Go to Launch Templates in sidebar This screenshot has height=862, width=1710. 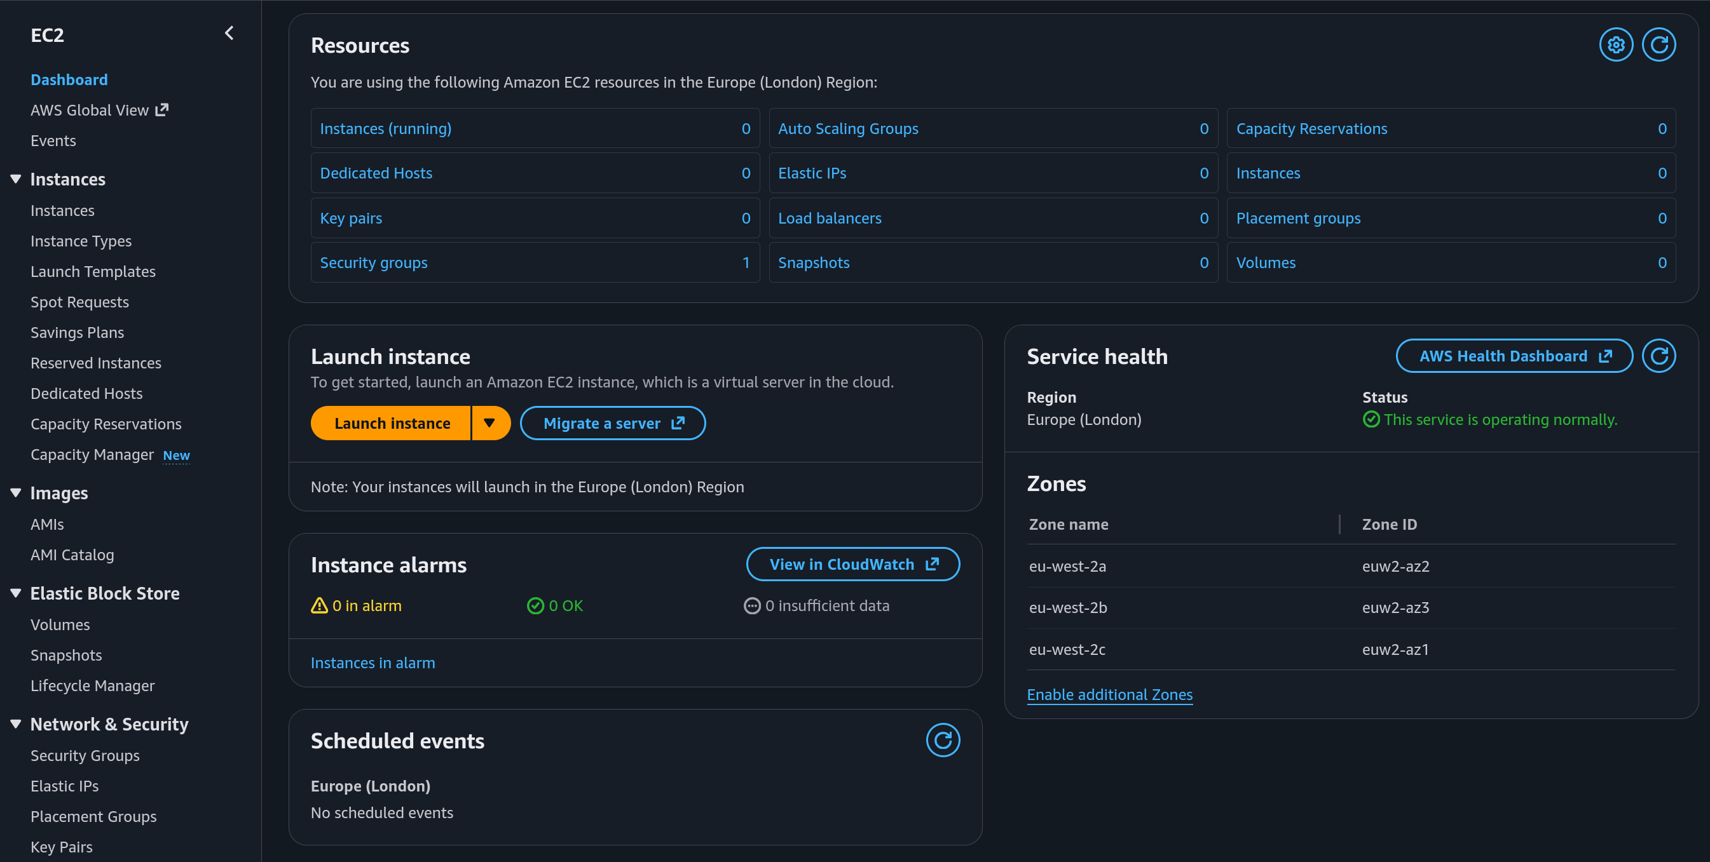pos(93,271)
